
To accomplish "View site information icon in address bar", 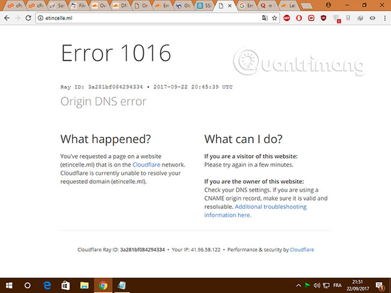I will click(x=40, y=18).
